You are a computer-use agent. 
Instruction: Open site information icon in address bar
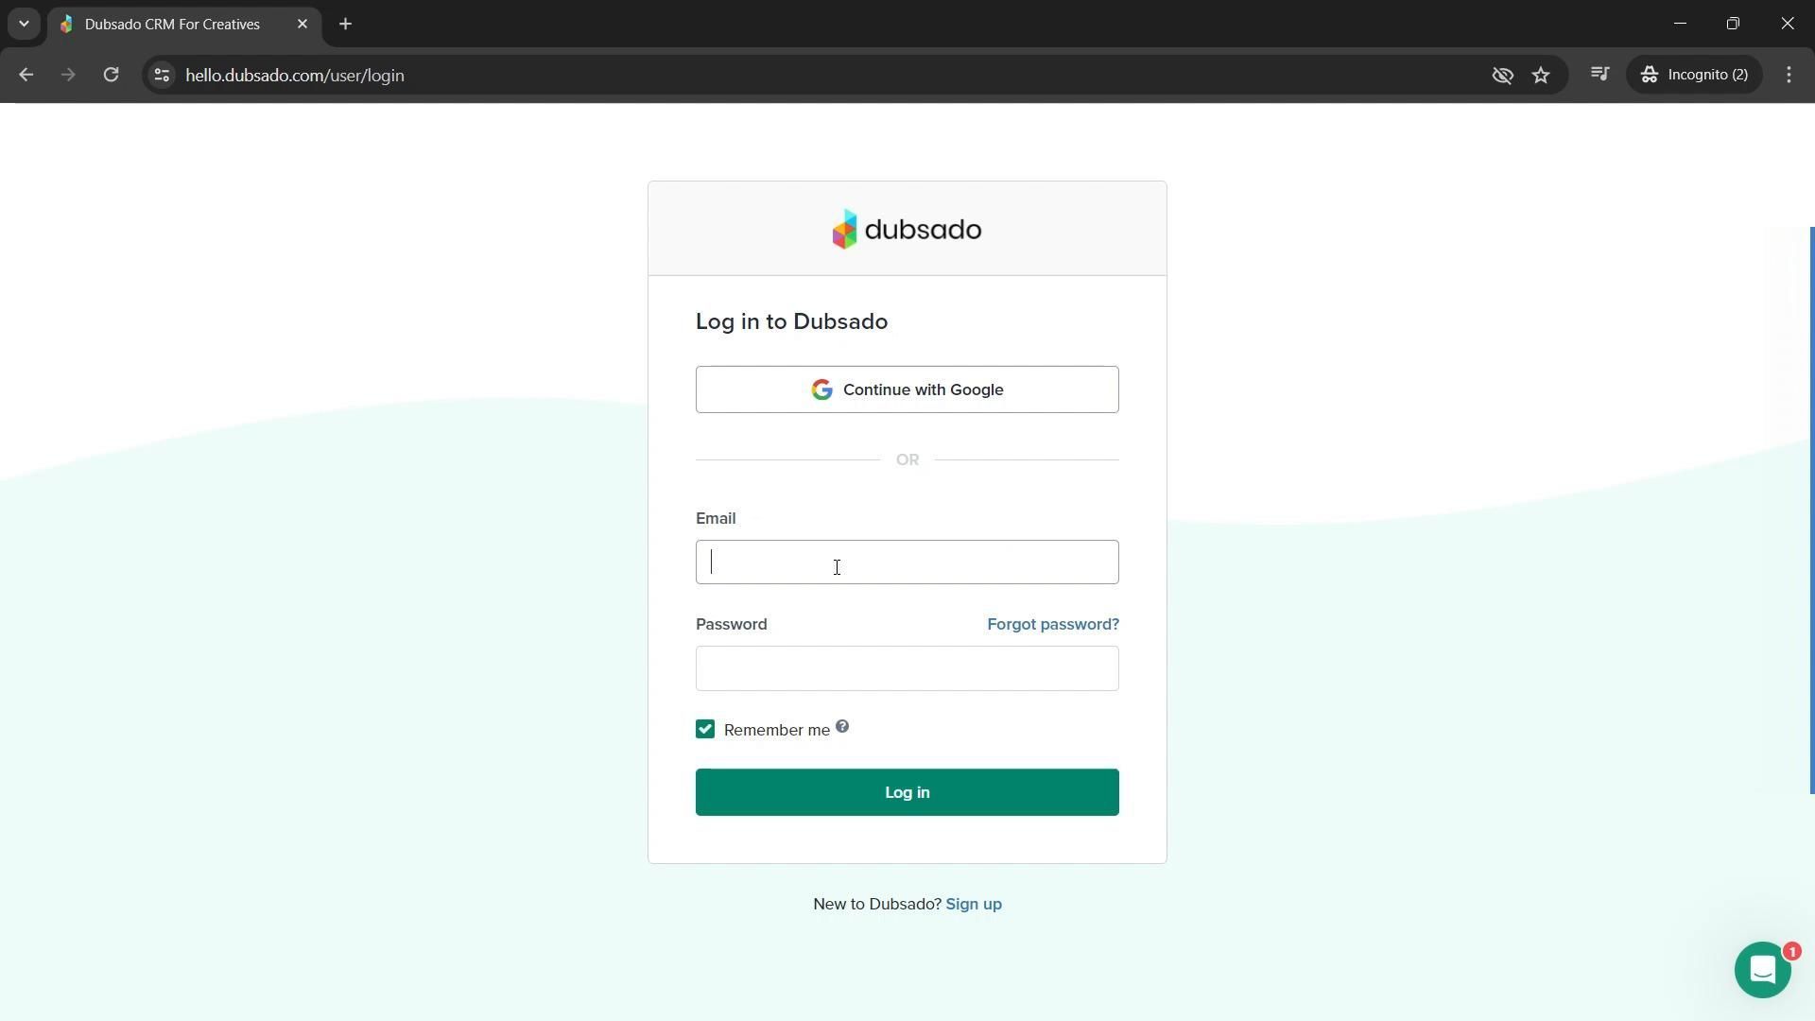tap(162, 75)
